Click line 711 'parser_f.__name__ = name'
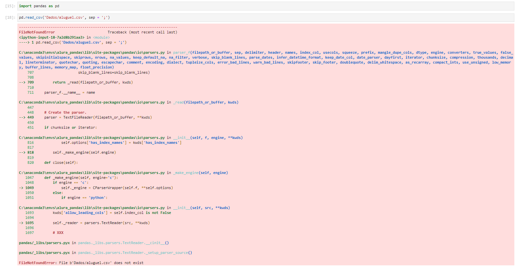Viewport: 516px width, 267px height. [70, 92]
